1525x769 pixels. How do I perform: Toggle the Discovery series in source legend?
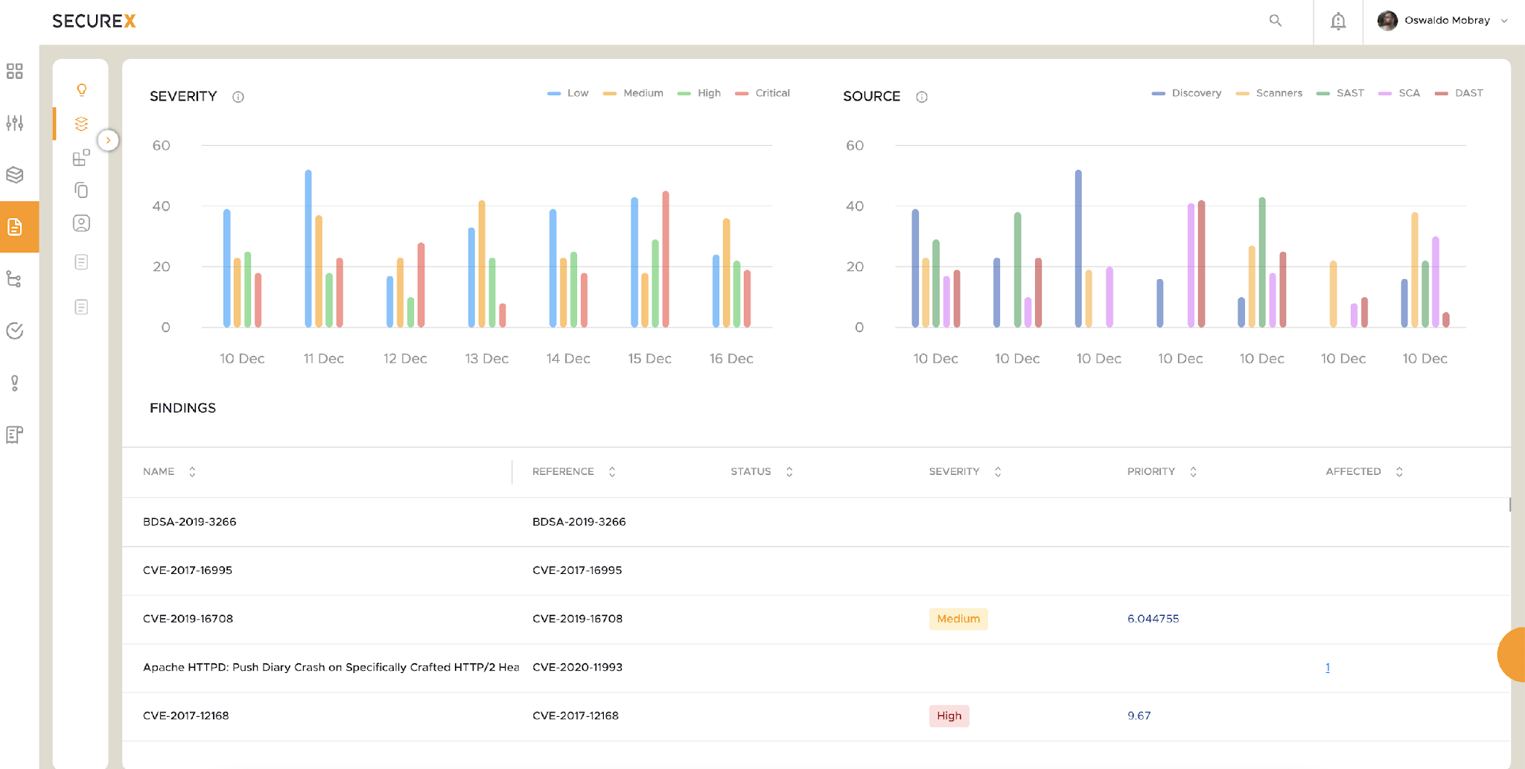[1186, 93]
